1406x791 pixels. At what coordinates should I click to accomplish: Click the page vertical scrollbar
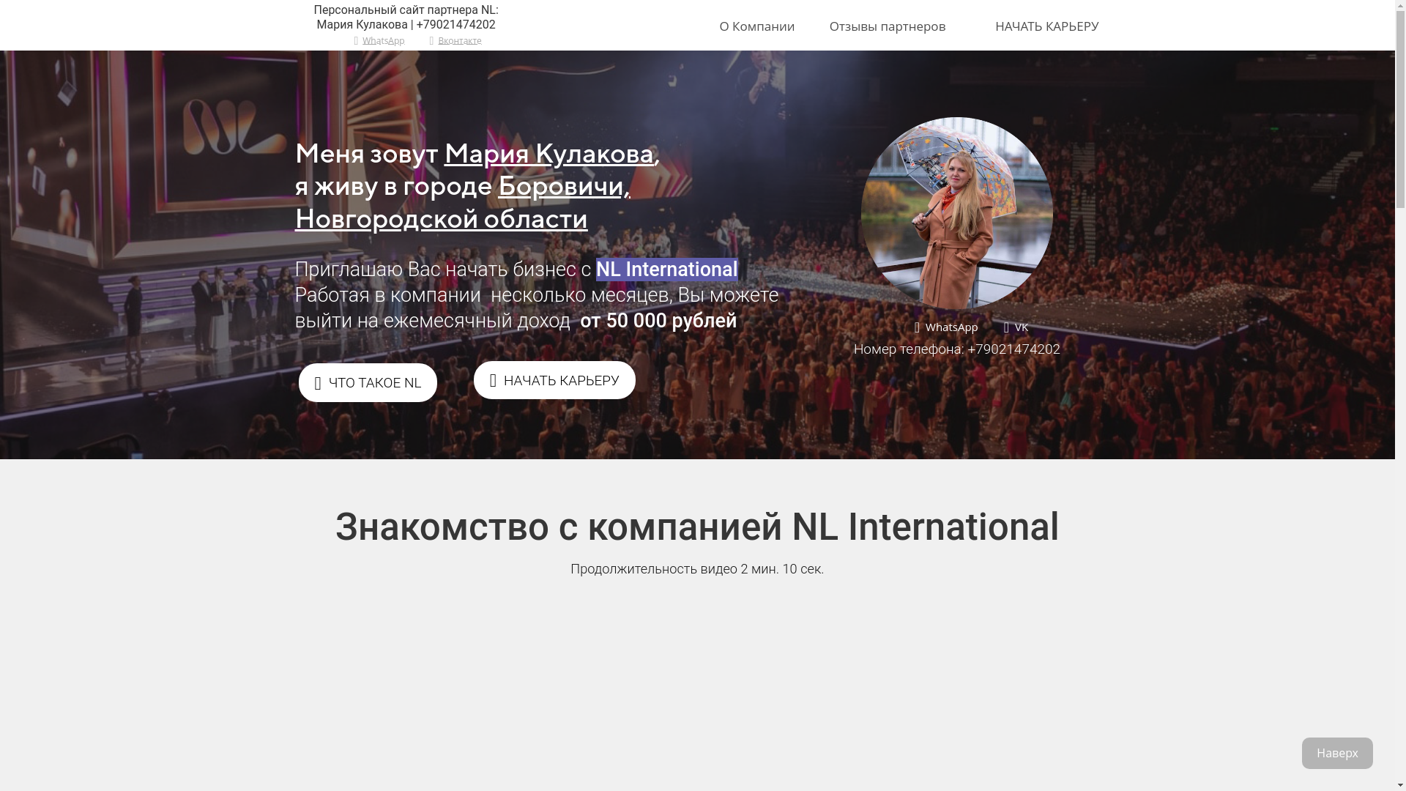pyautogui.click(x=1400, y=395)
